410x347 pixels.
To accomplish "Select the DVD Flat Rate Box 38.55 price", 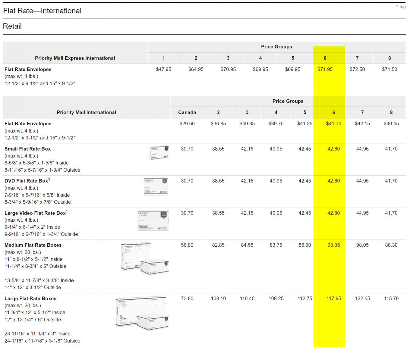I will [x=218, y=181].
